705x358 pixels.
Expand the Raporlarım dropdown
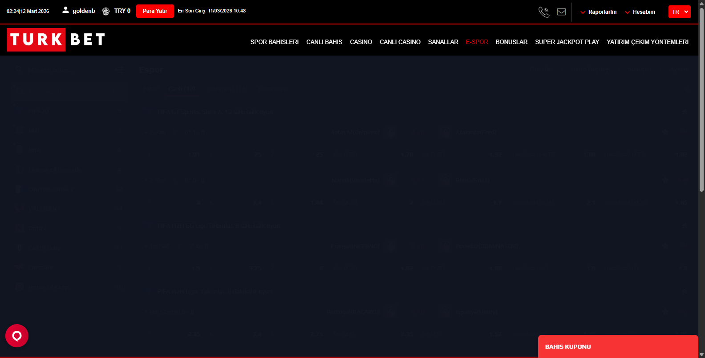[599, 12]
